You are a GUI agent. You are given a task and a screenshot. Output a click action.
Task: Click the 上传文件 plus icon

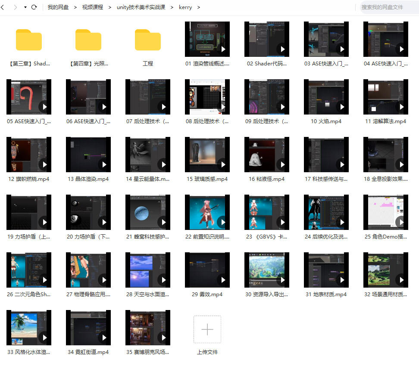click(x=207, y=329)
